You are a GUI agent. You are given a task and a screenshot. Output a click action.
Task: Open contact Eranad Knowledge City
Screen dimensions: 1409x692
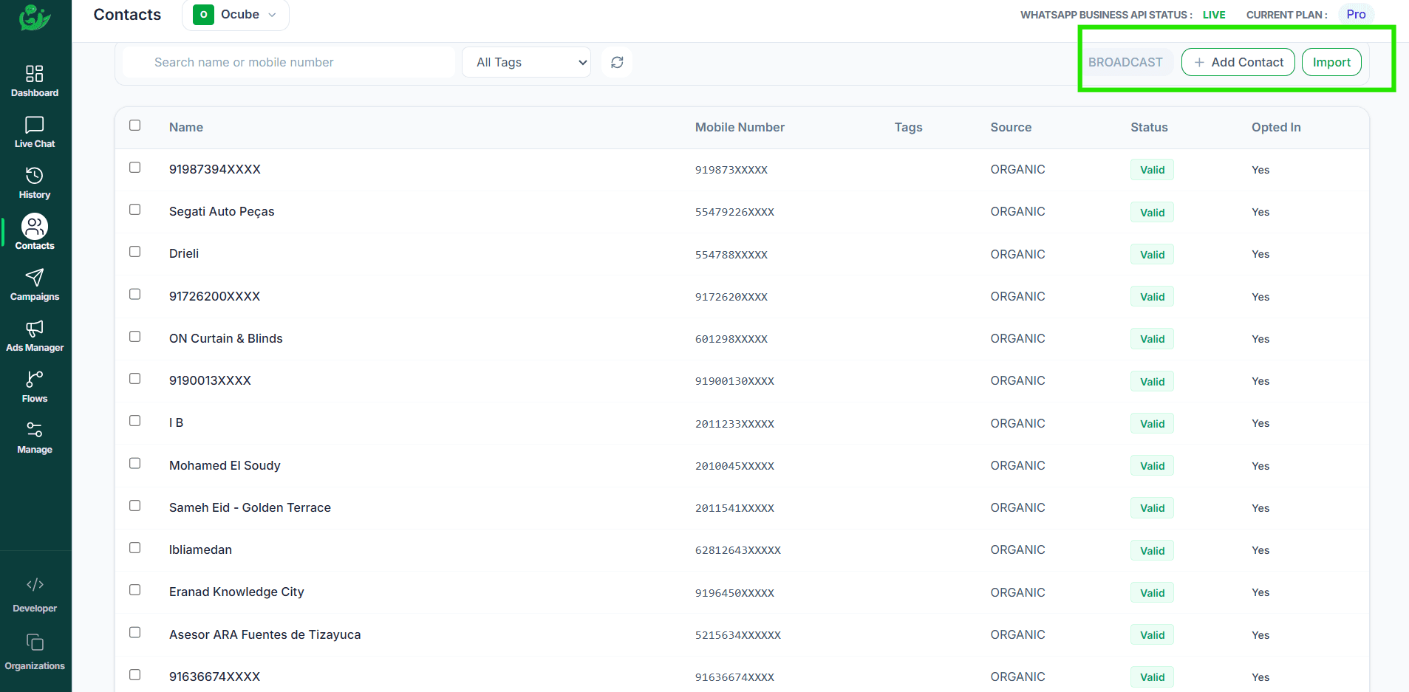(x=236, y=592)
